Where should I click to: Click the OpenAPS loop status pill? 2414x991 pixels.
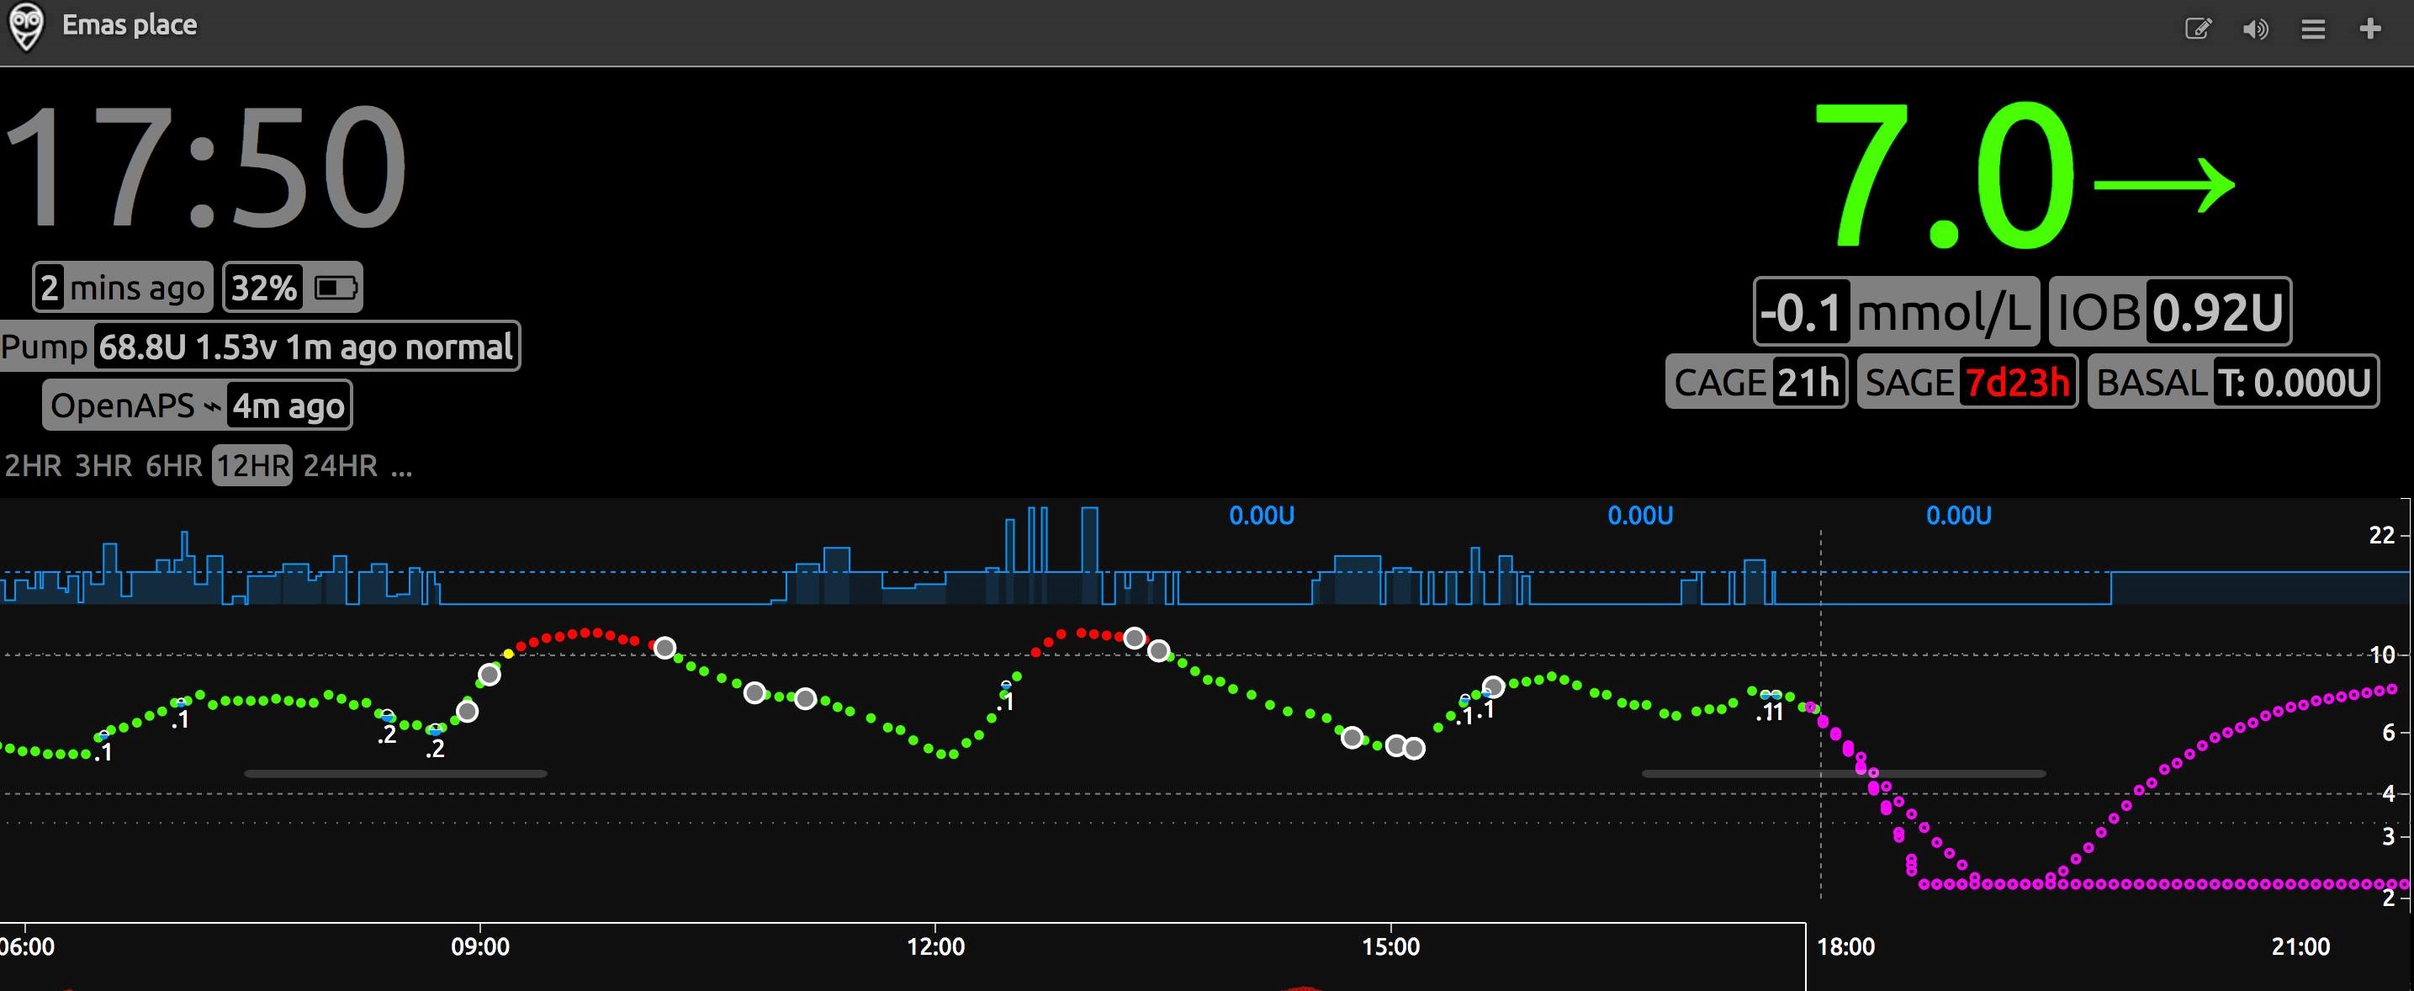pyautogui.click(x=197, y=406)
